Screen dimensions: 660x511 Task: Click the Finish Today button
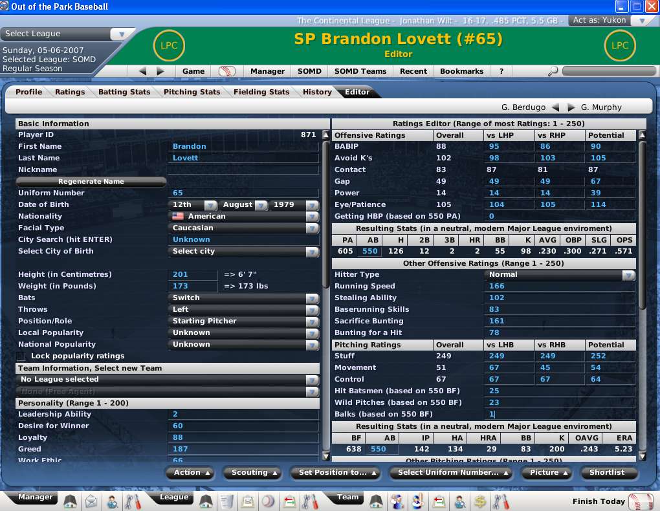(606, 501)
